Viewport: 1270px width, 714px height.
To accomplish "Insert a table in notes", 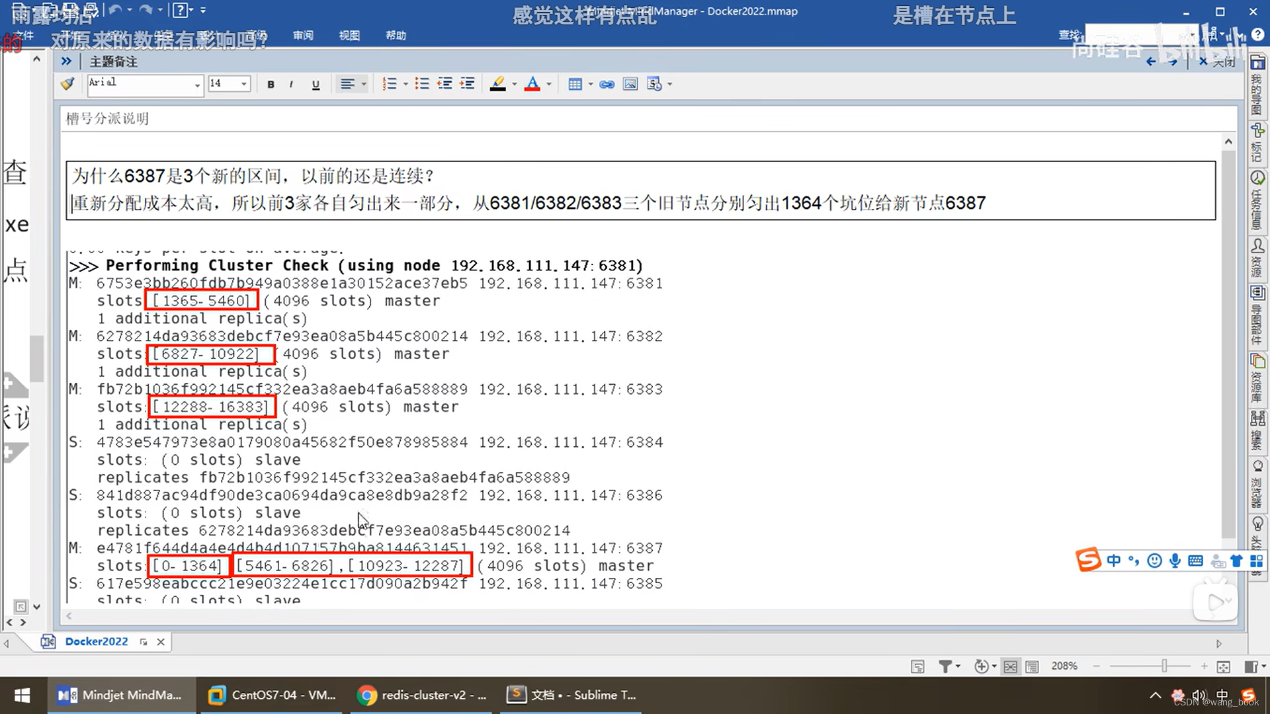I will point(575,84).
